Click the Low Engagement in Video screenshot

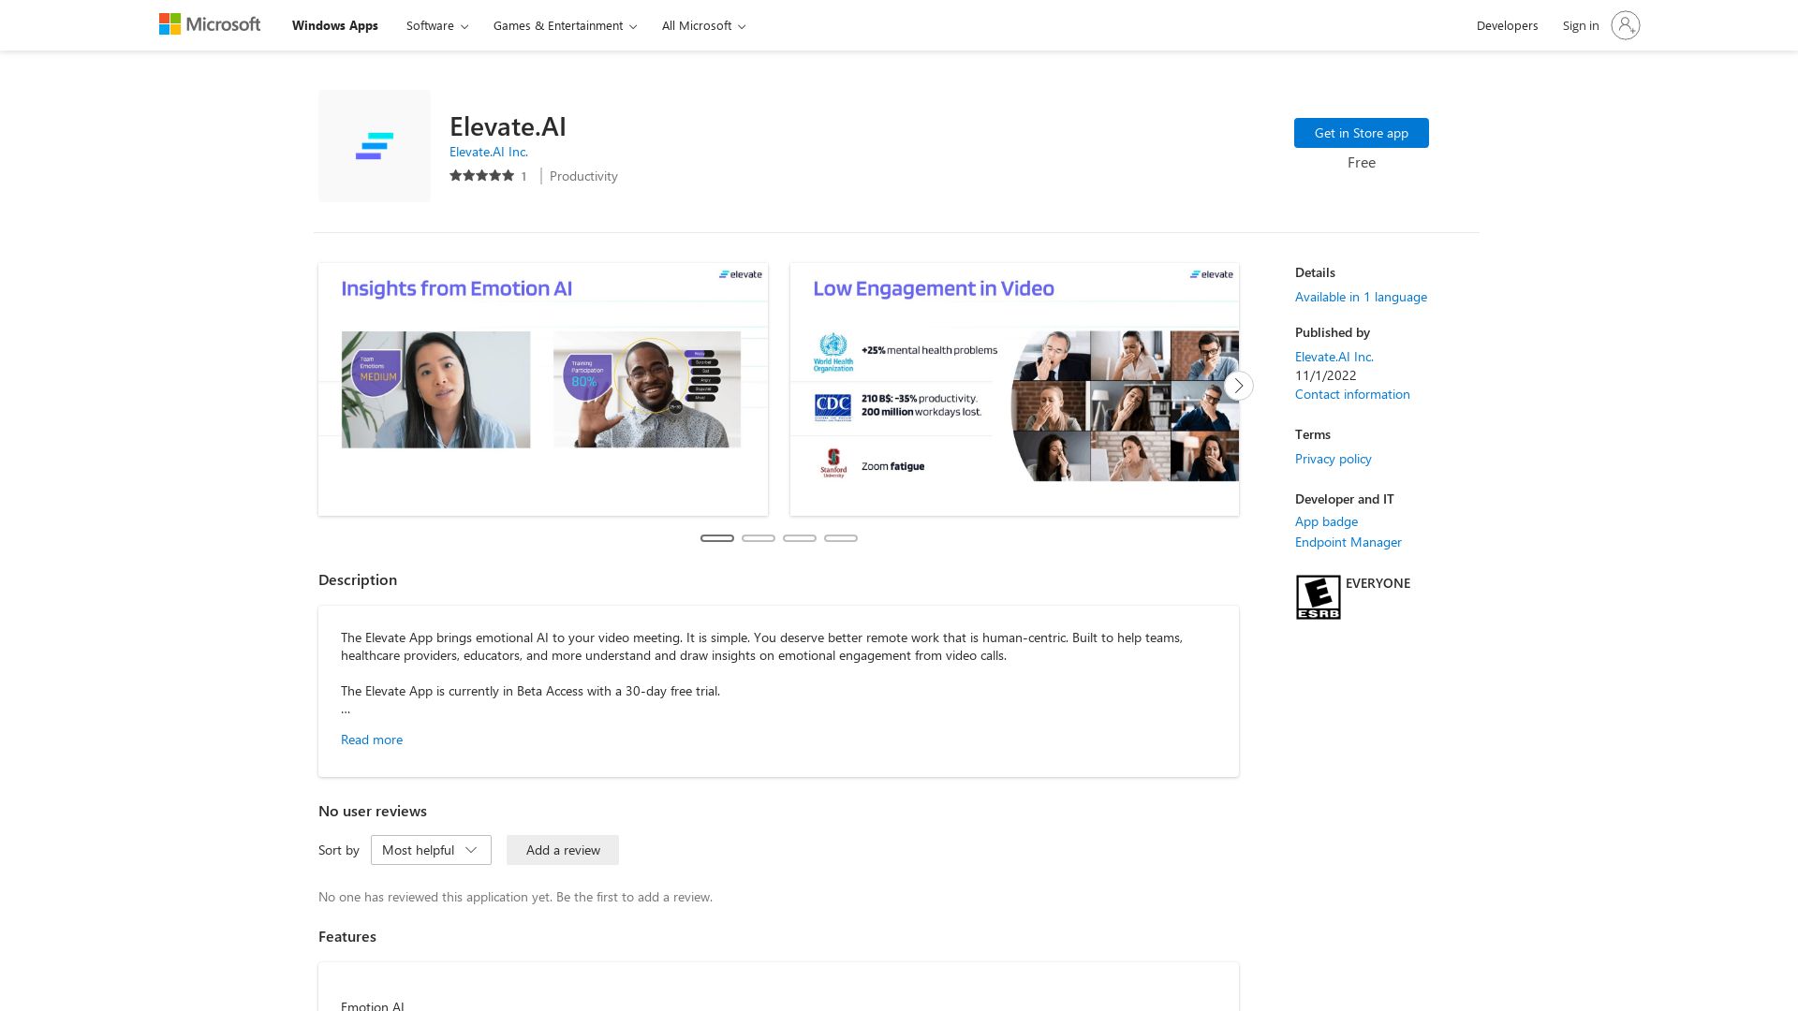click(1014, 388)
